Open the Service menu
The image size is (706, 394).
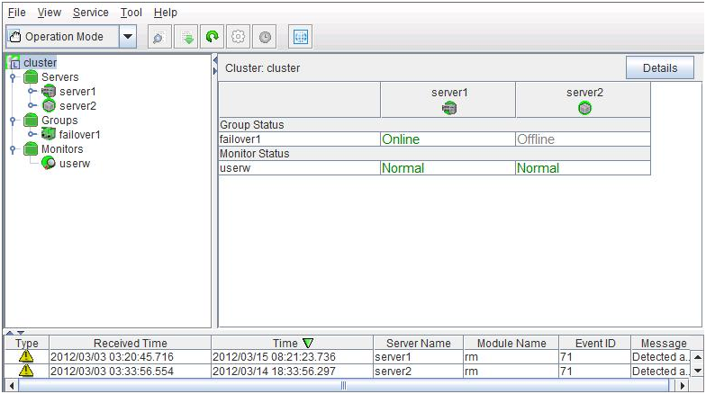coord(90,13)
